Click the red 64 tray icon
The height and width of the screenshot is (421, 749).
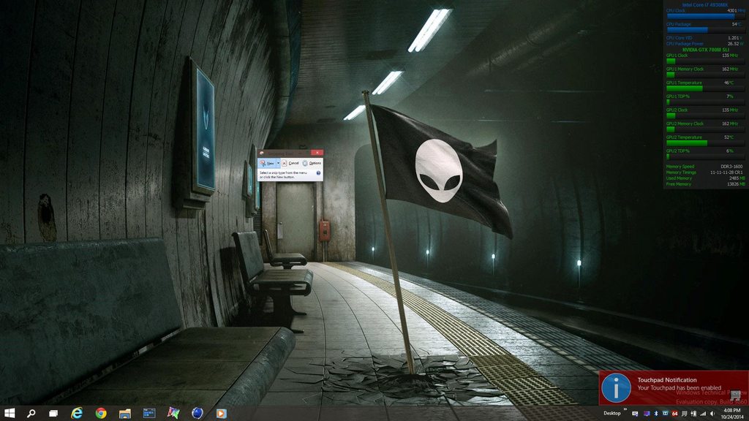click(674, 414)
